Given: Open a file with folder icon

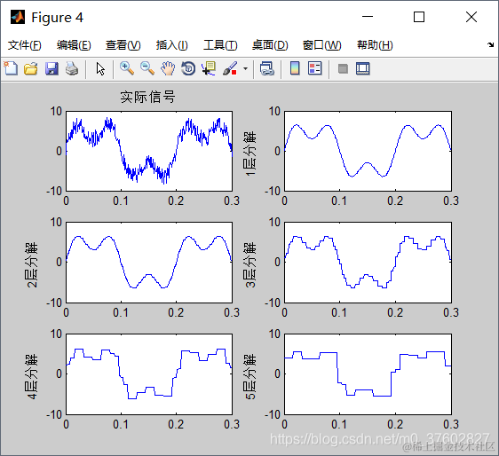Looking at the screenshot, I should 31,68.
